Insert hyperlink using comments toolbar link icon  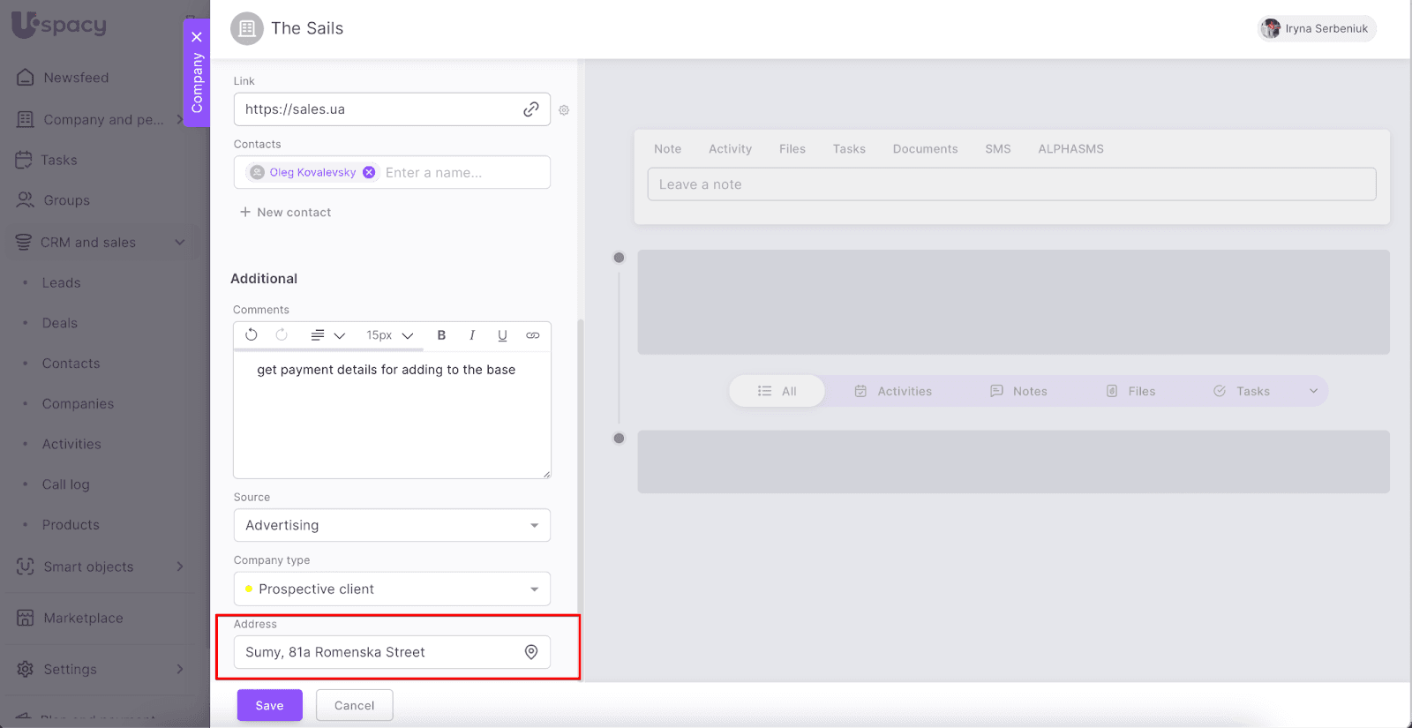click(x=533, y=335)
